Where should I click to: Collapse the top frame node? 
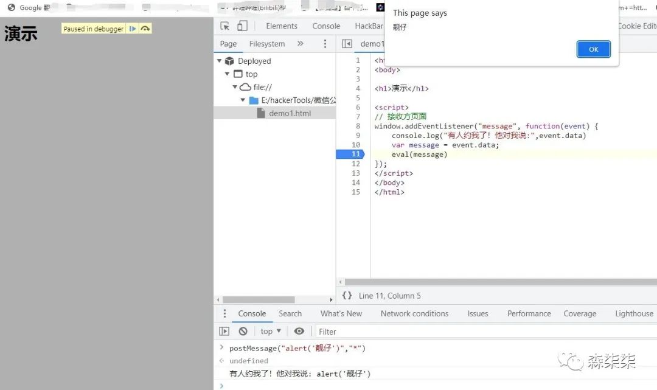(x=227, y=74)
